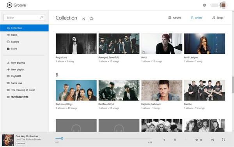Click the vertical scrollbar thumb
This screenshot has height=147, width=234.
[233, 85]
